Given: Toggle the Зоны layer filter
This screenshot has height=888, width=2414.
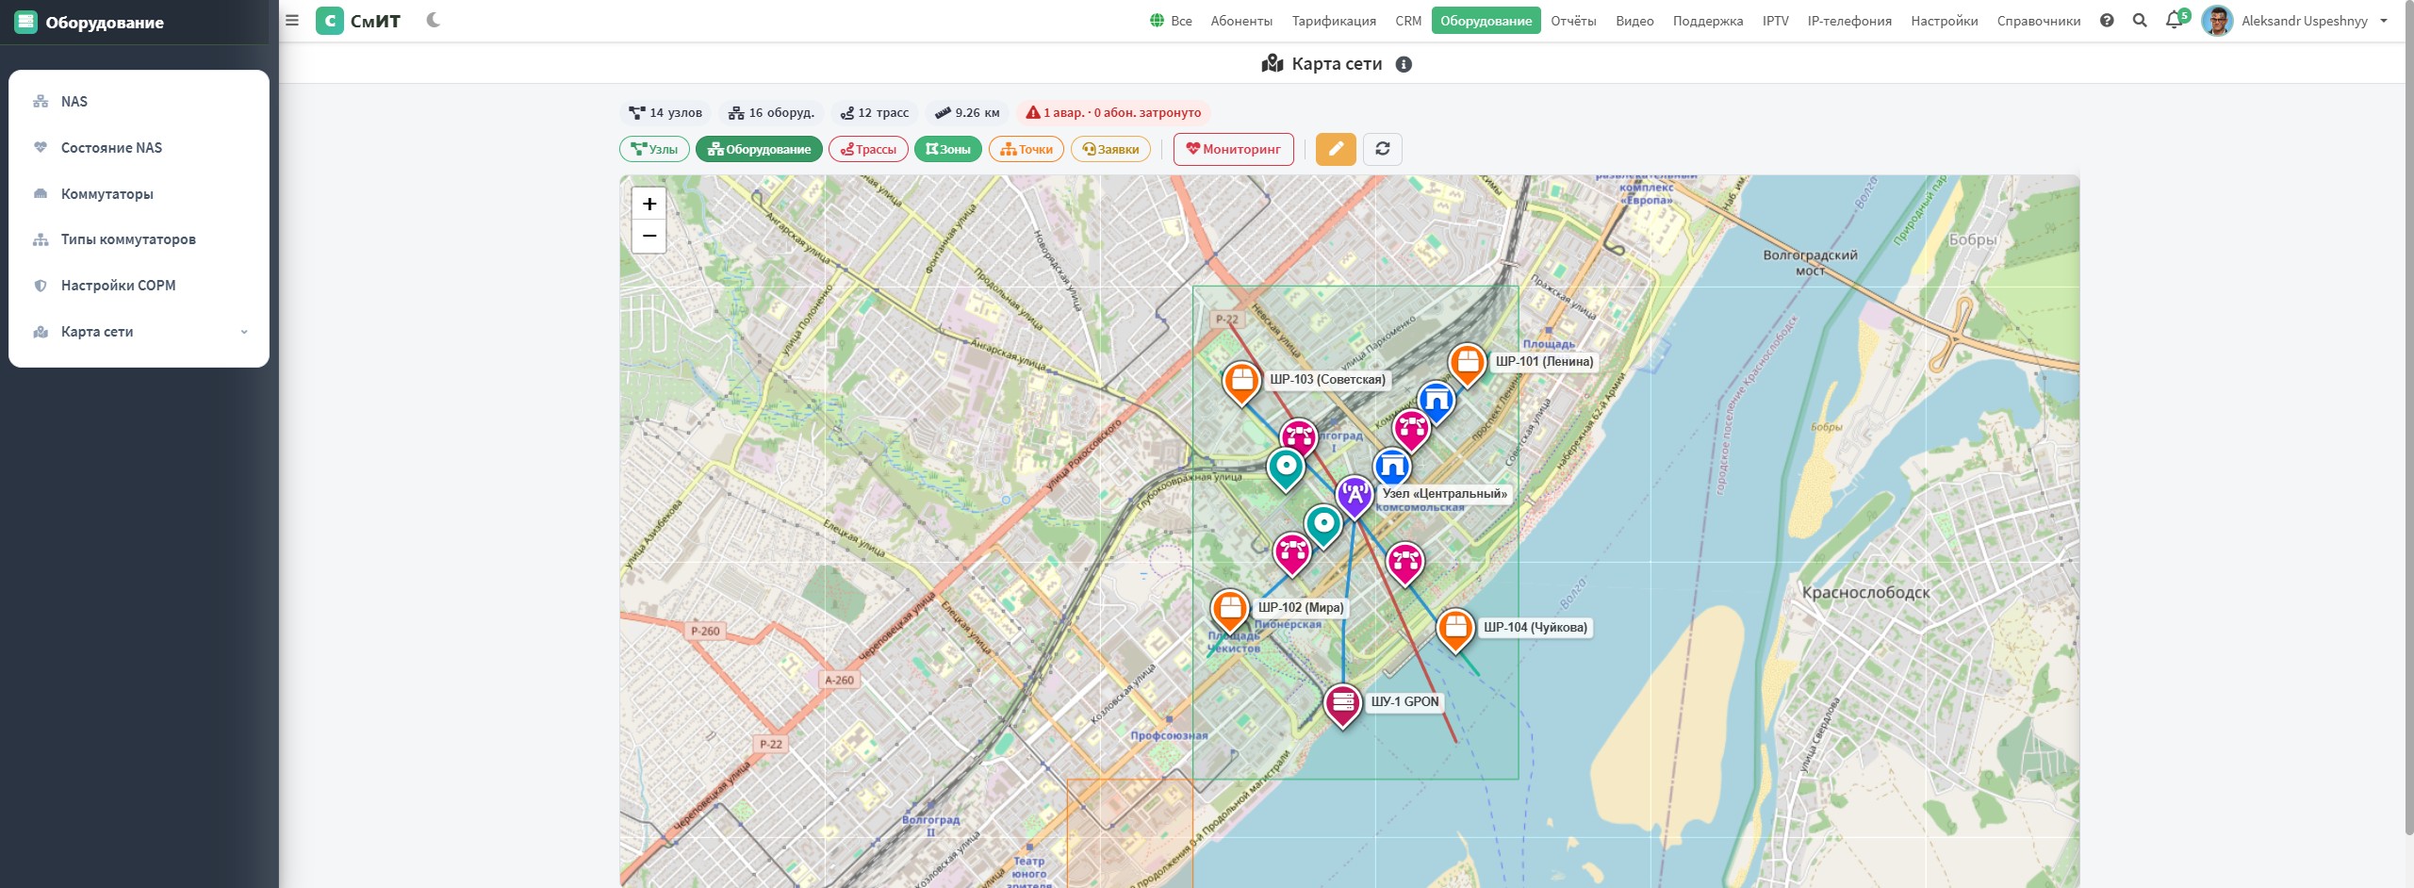Looking at the screenshot, I should click(948, 149).
